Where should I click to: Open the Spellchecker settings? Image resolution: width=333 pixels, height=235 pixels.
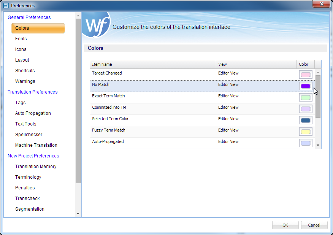click(x=29, y=135)
